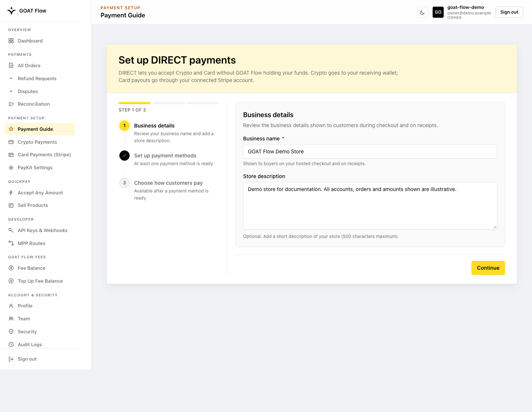Click the owner@demo.example email text
The image size is (532, 412).
pyautogui.click(x=469, y=13)
